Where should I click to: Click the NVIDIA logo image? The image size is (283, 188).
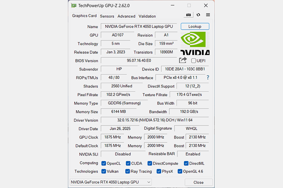click(x=195, y=43)
